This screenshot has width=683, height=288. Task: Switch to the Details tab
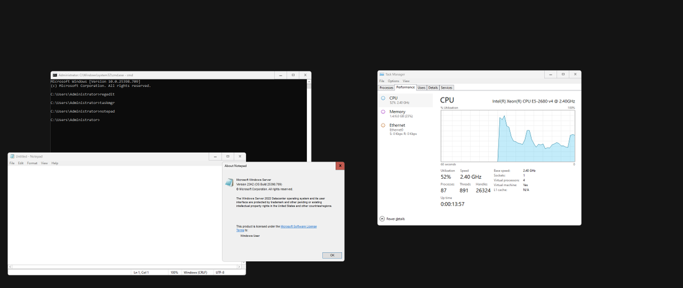tap(433, 88)
